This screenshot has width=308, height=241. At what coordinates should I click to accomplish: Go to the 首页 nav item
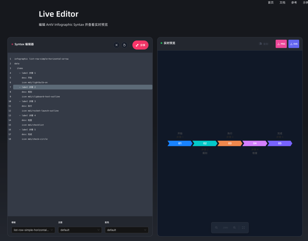[x=271, y=3]
